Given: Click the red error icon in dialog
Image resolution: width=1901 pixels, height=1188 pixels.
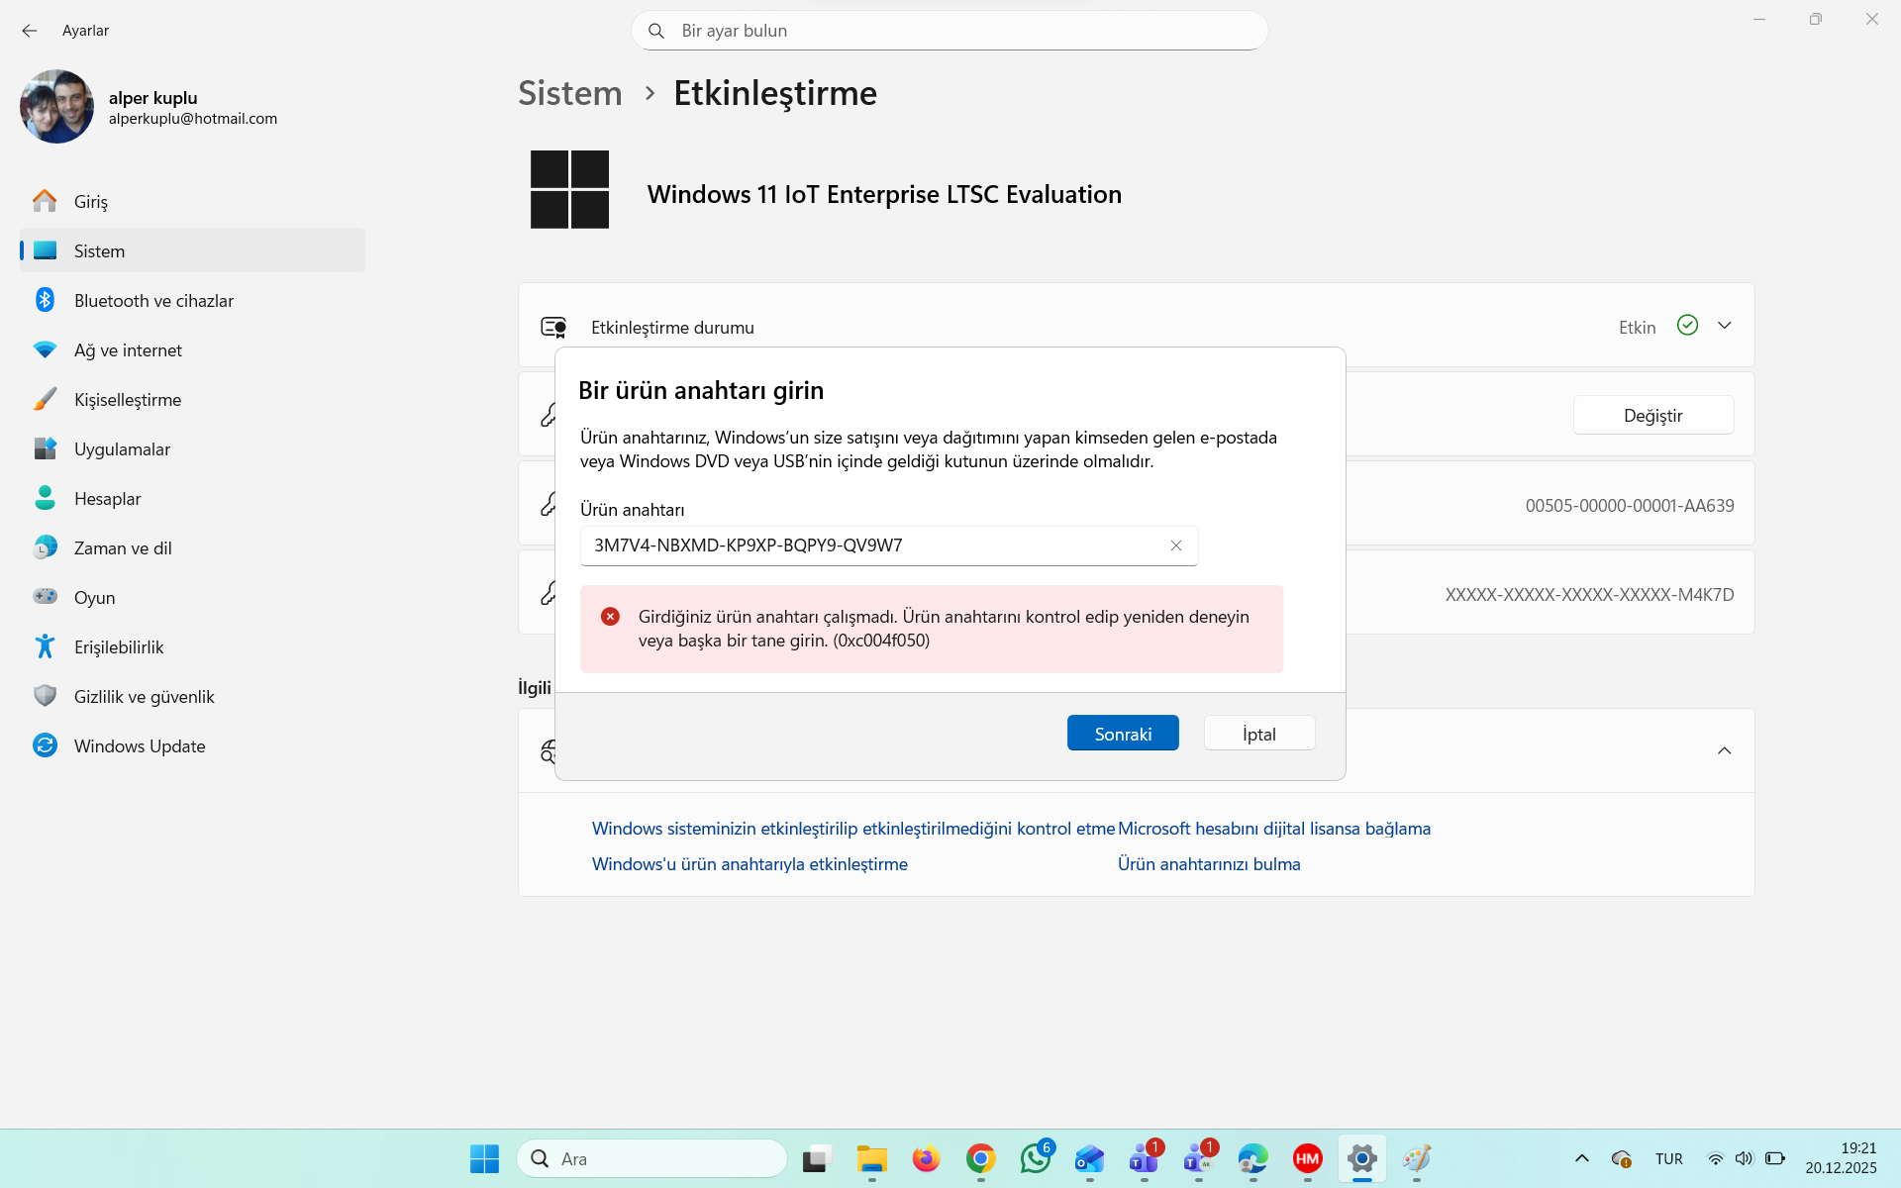Looking at the screenshot, I should click(610, 617).
